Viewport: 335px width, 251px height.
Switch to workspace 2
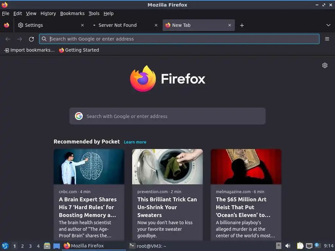point(23,246)
